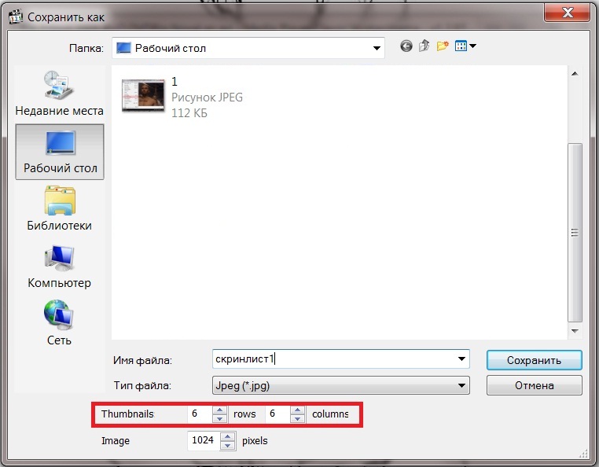Open Недавние места in sidebar
599x467 pixels.
[x=59, y=94]
